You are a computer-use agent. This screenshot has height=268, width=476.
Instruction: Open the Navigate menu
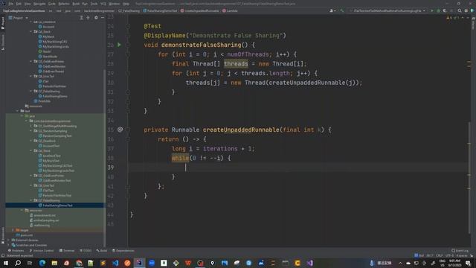(39, 4)
